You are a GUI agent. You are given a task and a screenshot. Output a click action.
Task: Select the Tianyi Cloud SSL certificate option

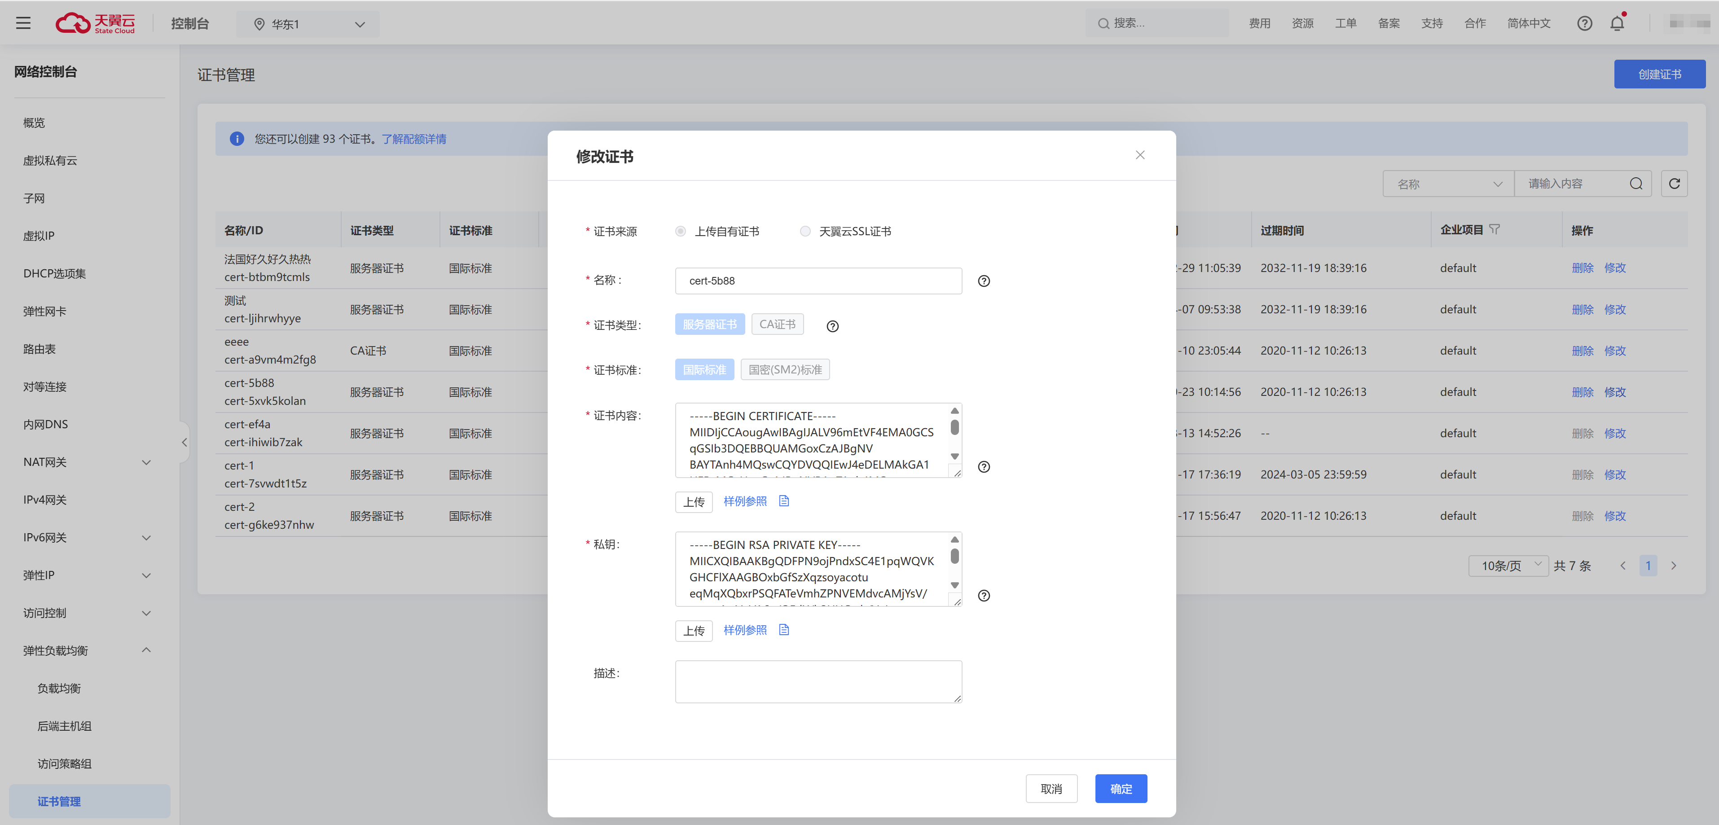coord(805,232)
